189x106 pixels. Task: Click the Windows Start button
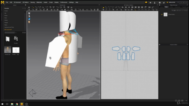[2, 104]
